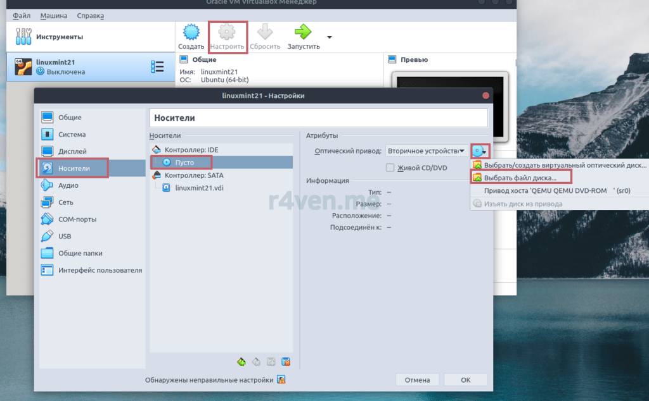The height and width of the screenshot is (401, 649).
Task: Click the optical disk chooser dropdown button
Action: tap(480, 151)
